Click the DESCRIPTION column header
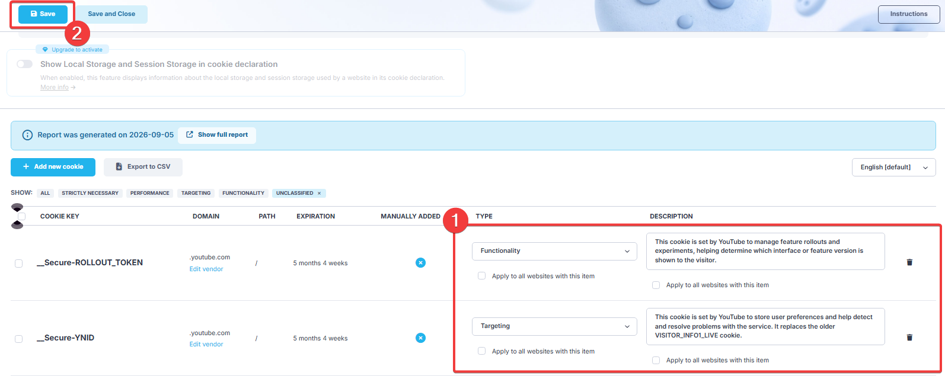Screen dimensions: 945x376 click(x=671, y=216)
